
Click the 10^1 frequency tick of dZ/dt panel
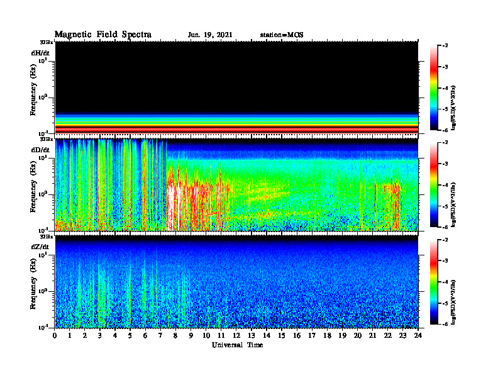(43, 255)
